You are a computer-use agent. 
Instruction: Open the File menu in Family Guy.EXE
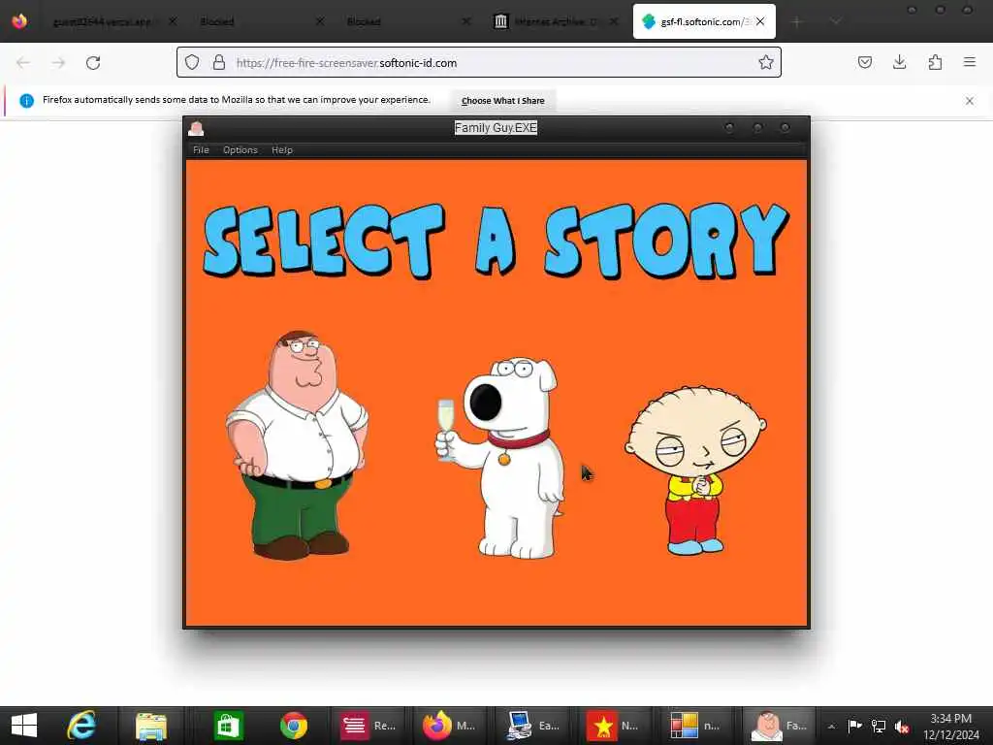[201, 150]
